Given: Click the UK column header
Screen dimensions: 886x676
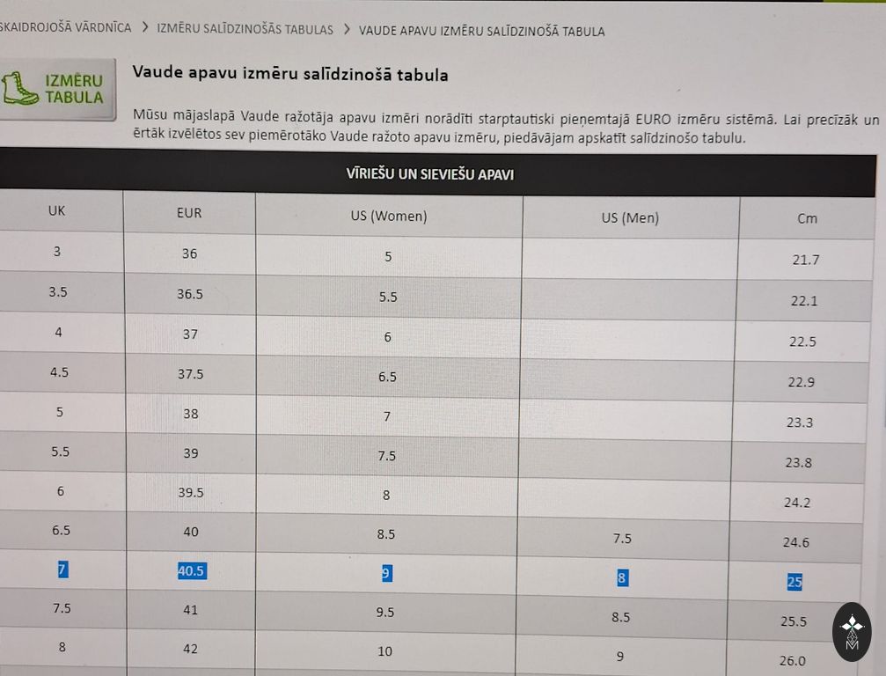Looking at the screenshot, I should (x=56, y=210).
